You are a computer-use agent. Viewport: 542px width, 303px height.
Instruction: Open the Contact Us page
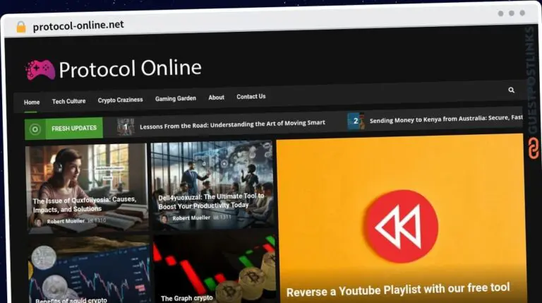point(251,96)
